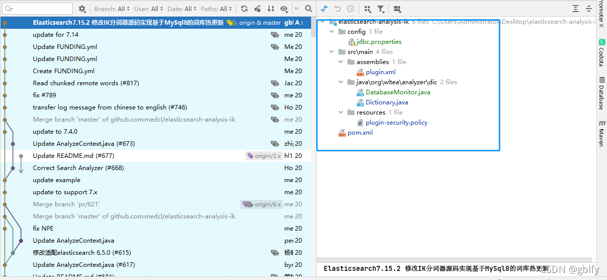Select the 'Update AnalyzeContext.java (#617)' commit

pos(156,265)
